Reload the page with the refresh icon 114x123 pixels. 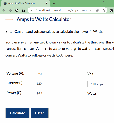[x=17, y=10]
